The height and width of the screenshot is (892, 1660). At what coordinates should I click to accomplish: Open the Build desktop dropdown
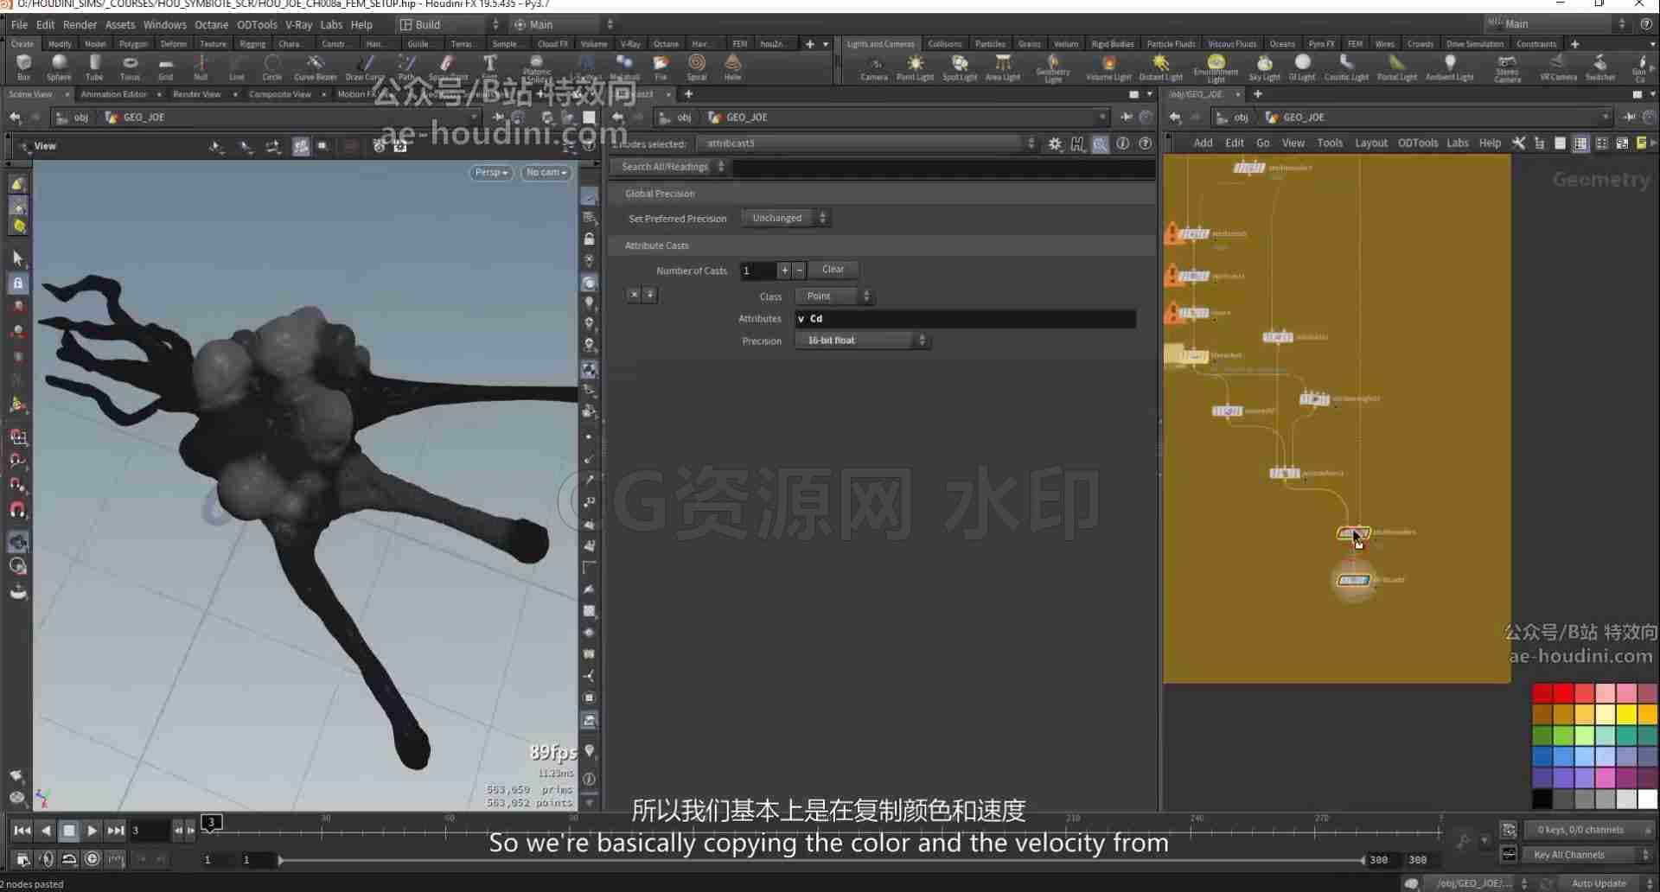click(x=448, y=24)
